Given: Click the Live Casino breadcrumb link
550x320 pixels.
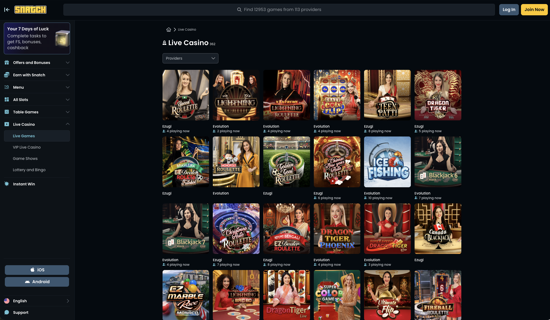Looking at the screenshot, I should [187, 30].
